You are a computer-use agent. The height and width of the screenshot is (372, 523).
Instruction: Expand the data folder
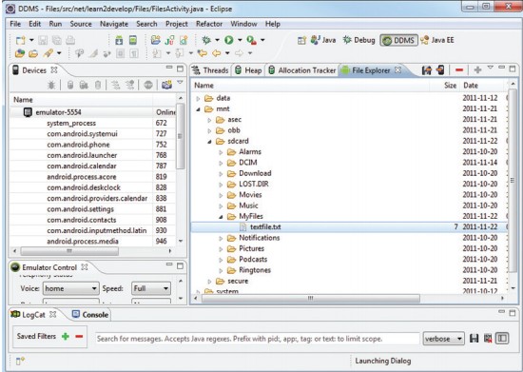(x=198, y=98)
